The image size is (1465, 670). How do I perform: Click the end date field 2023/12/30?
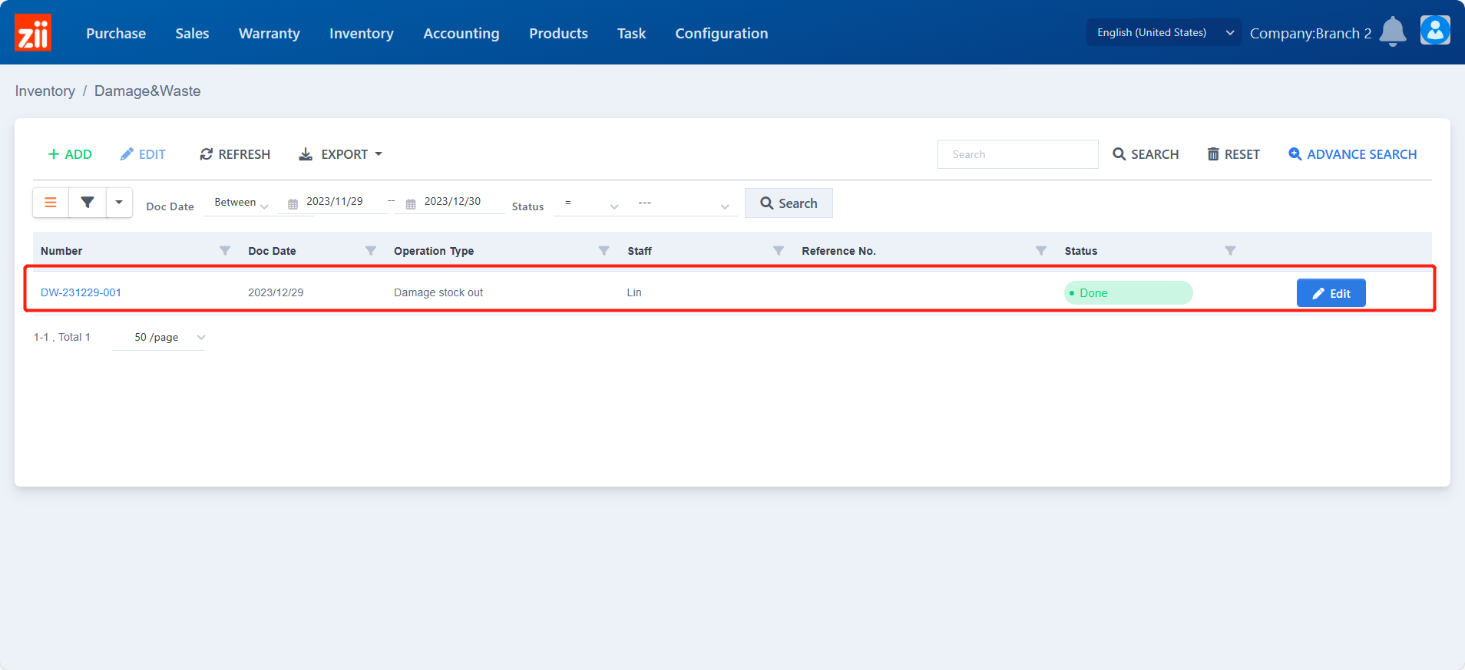[453, 202]
